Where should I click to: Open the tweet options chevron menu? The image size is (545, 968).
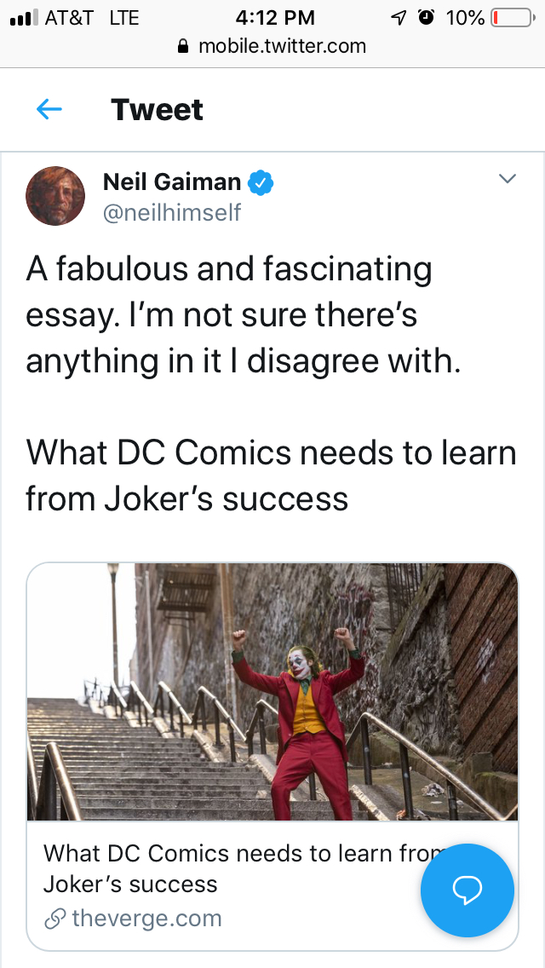[507, 179]
